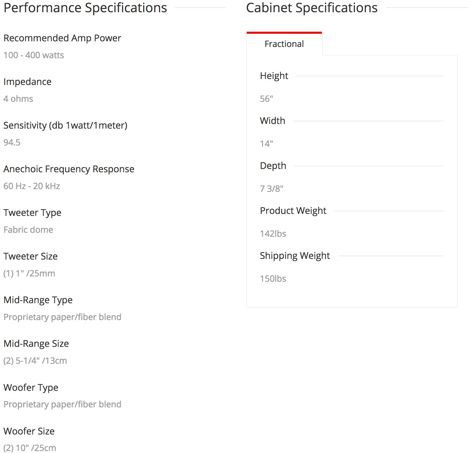This screenshot has width=471, height=453.
Task: Click the Mid-Range Size label
Action: (x=36, y=344)
